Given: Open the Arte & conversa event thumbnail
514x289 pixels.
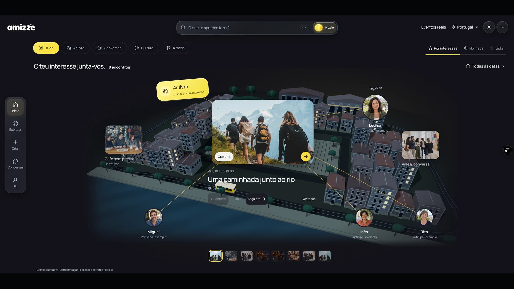Looking at the screenshot, I should pos(420,145).
